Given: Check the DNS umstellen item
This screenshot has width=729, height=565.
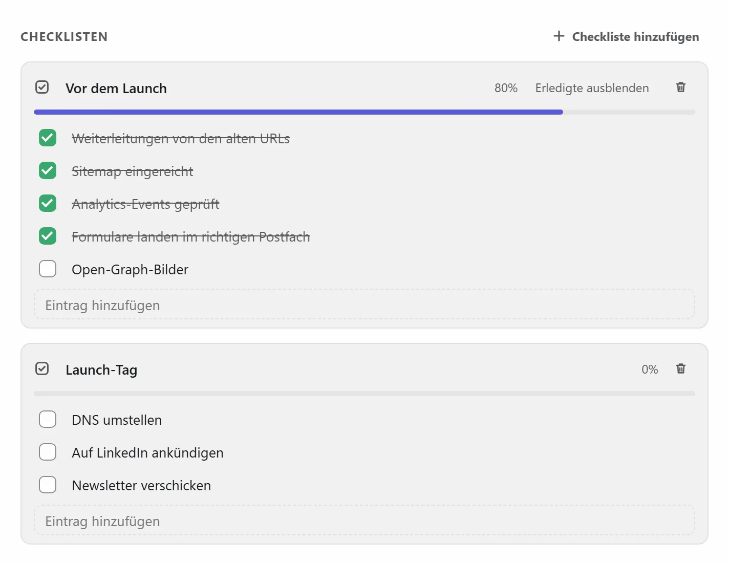Looking at the screenshot, I should pos(48,419).
